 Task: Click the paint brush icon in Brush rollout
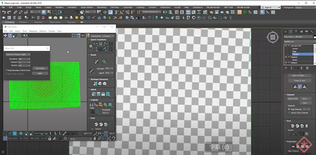pos(96,61)
